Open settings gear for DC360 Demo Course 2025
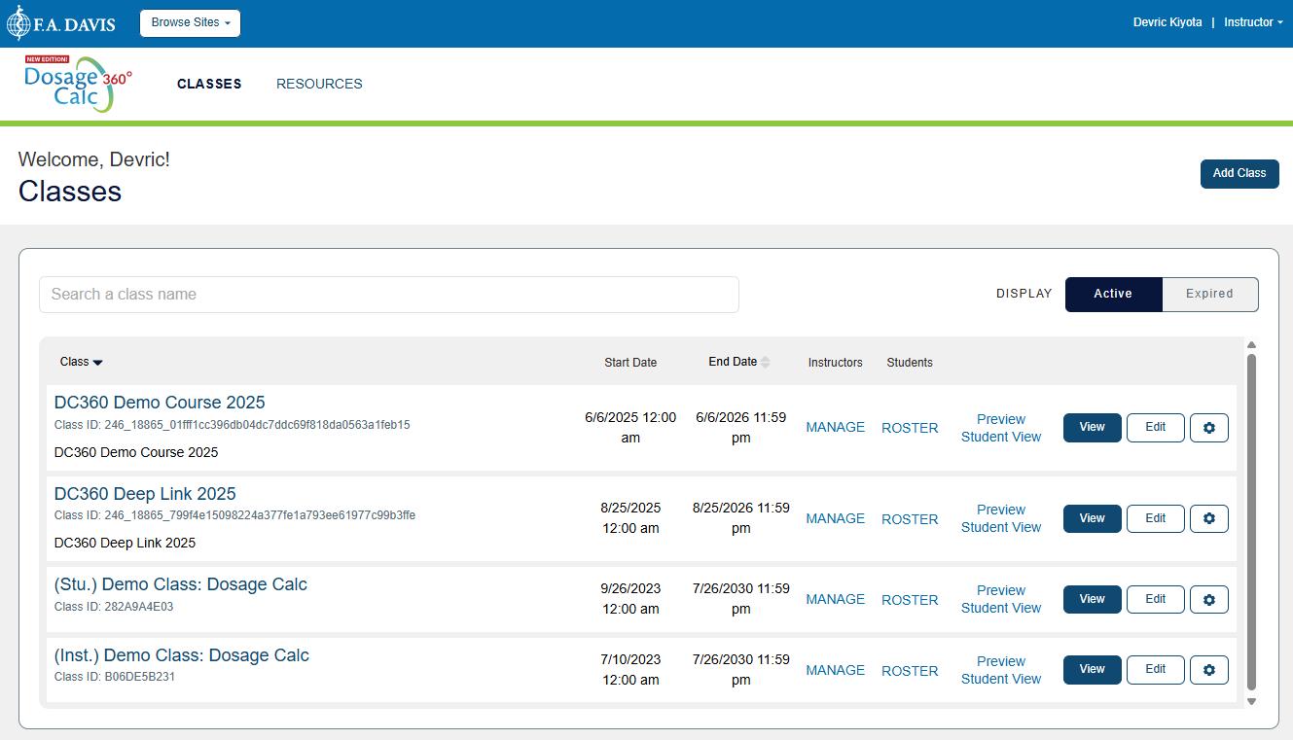 1208,428
